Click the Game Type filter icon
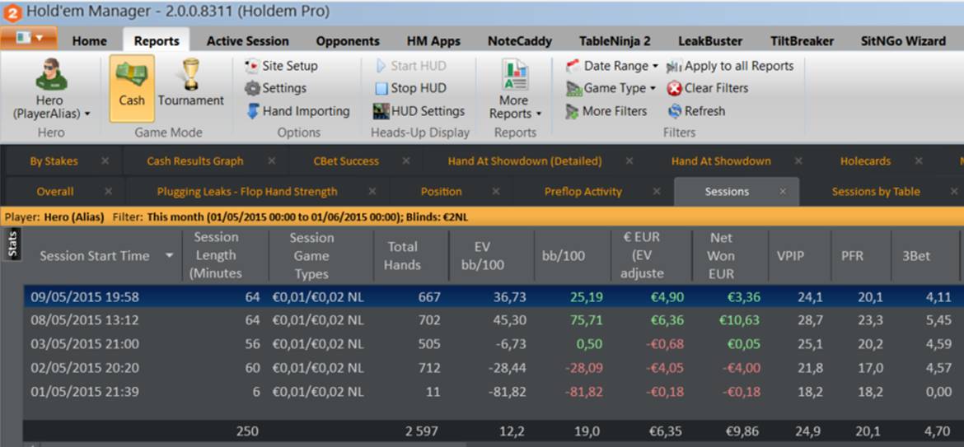Image resolution: width=964 pixels, height=447 pixels. 573,88
